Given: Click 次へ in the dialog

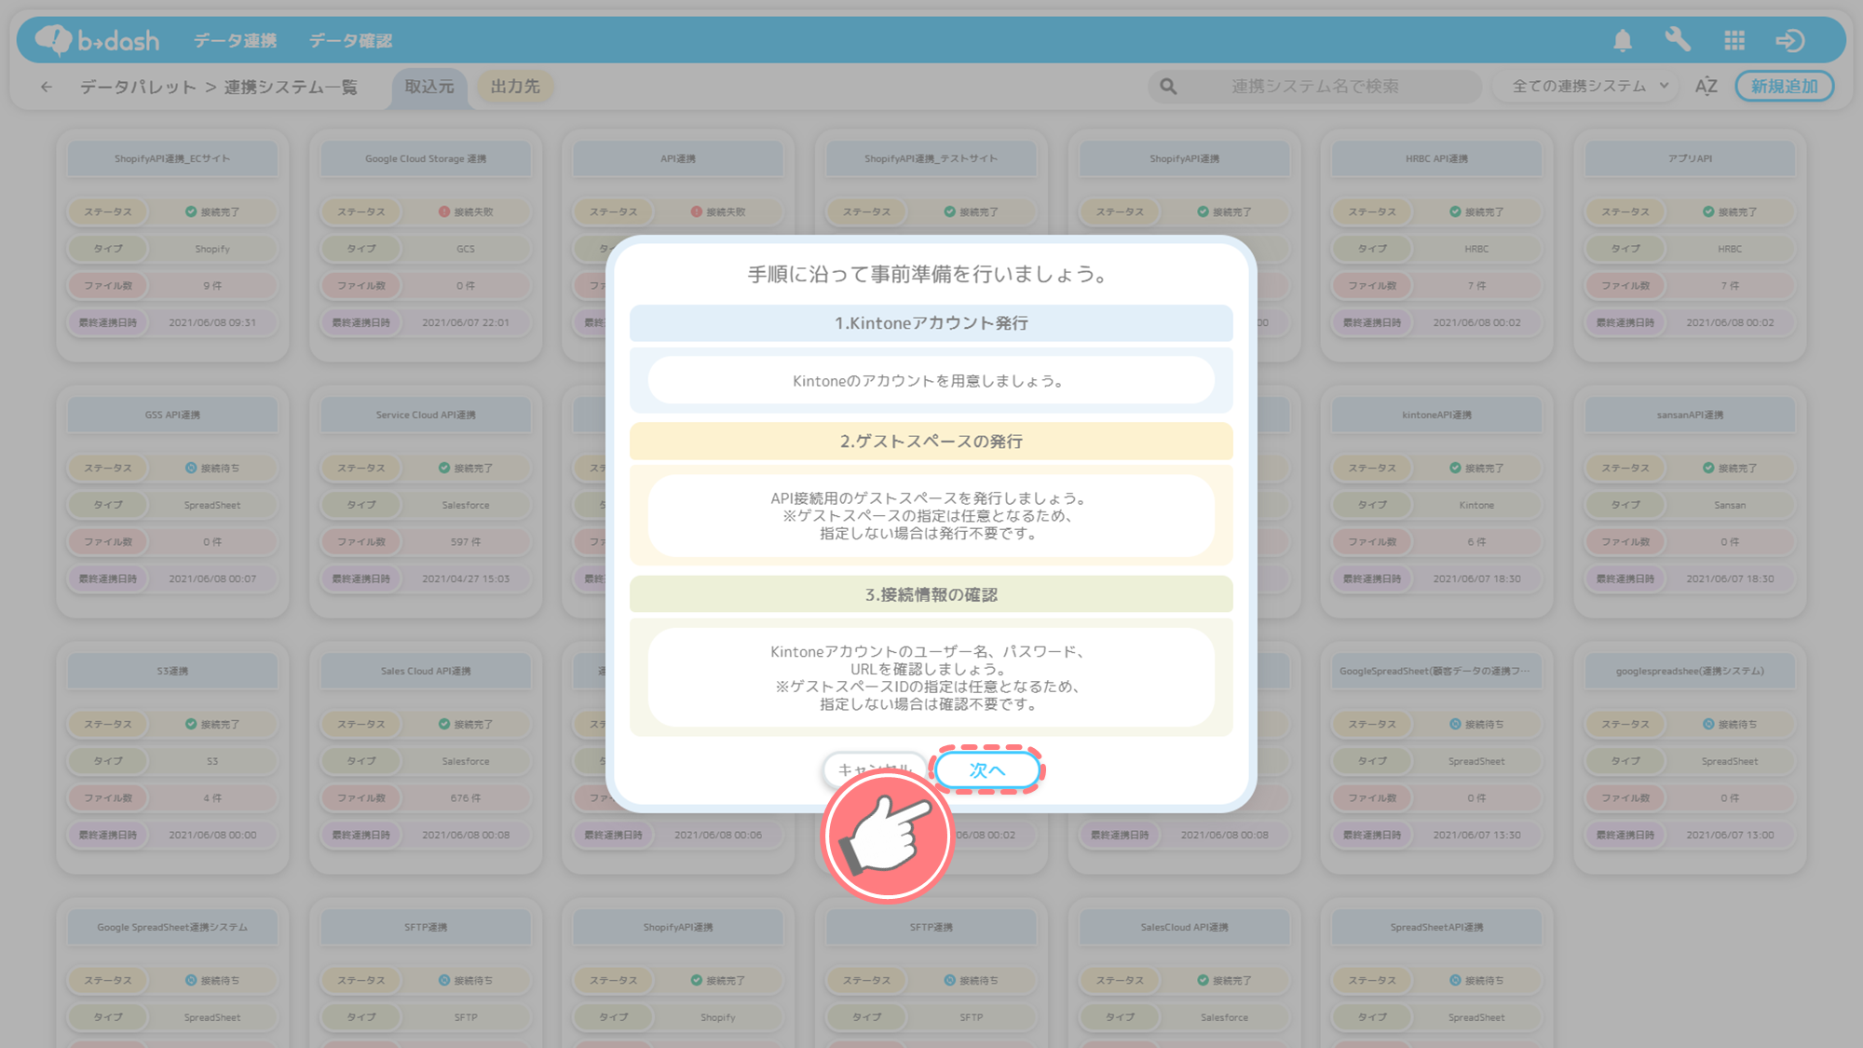Looking at the screenshot, I should [x=987, y=770].
